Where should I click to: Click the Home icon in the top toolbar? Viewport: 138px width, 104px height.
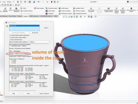tap(18, 2)
